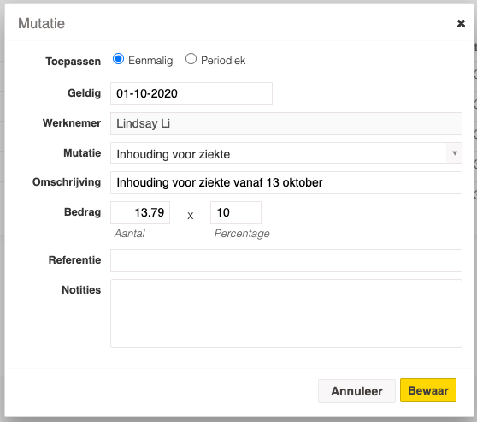The height and width of the screenshot is (422, 477).
Task: Focus the Geldig date field
Action: (191, 93)
